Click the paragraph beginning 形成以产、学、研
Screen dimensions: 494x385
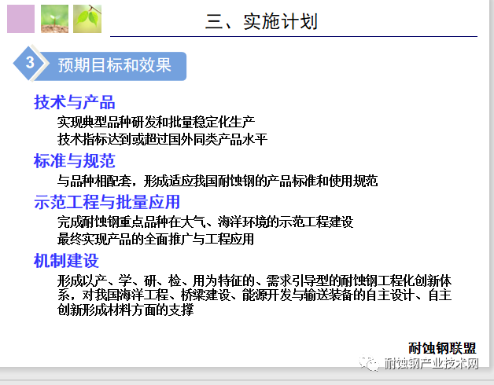coord(254,295)
